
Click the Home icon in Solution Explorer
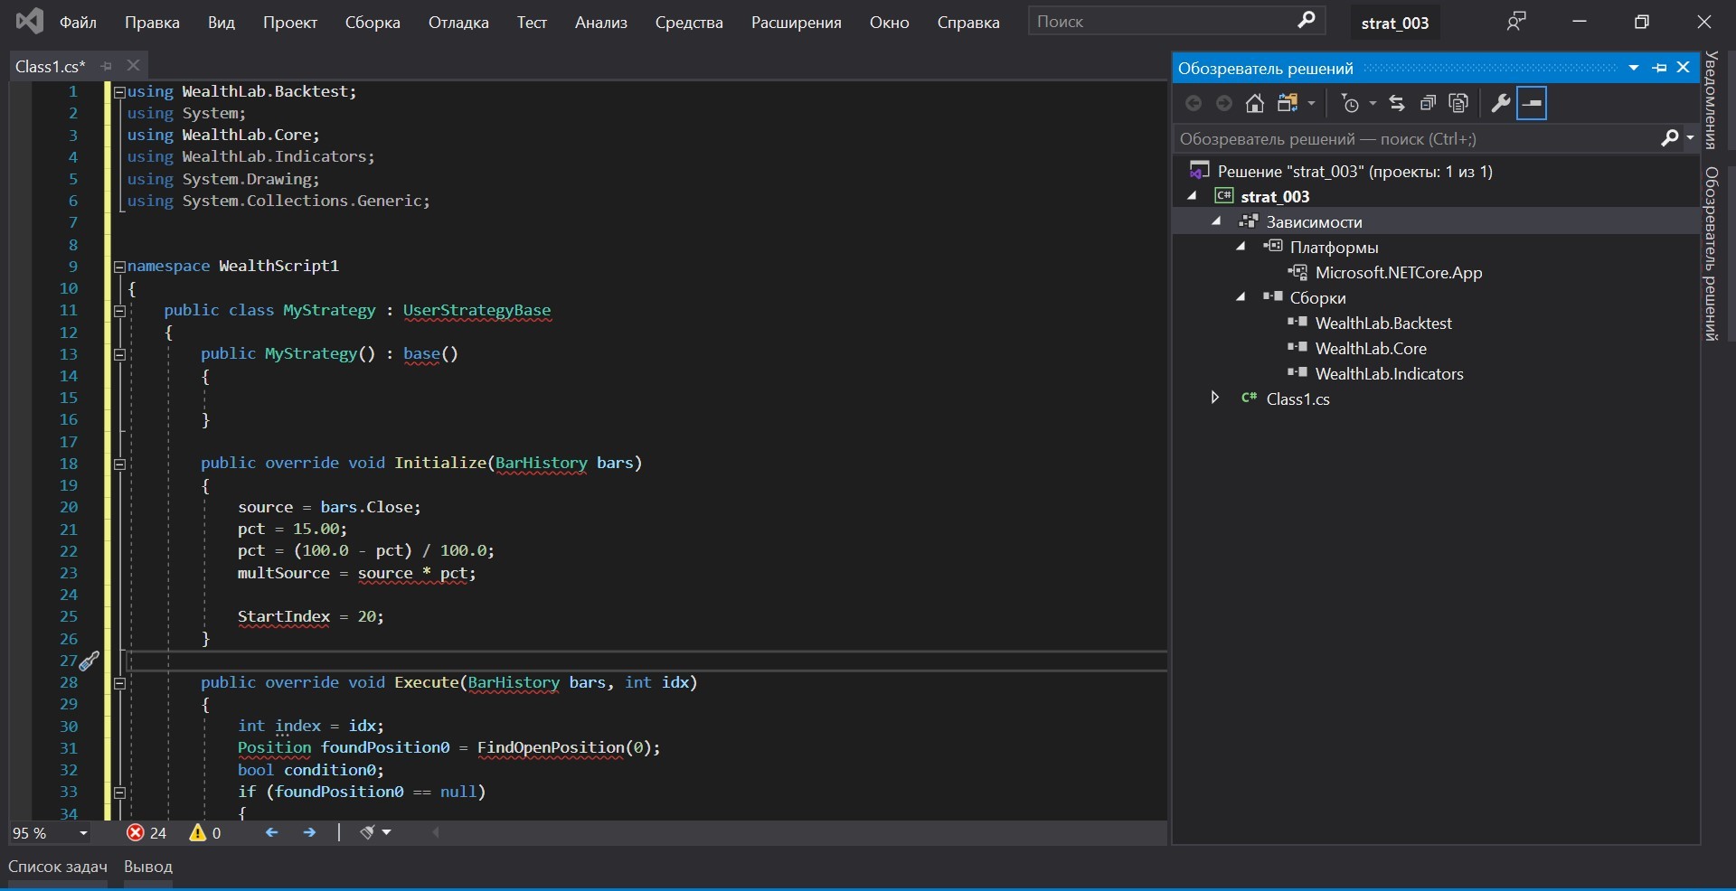1254,103
